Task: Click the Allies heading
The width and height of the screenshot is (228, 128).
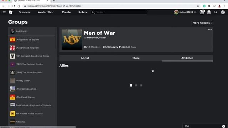Action: point(64,65)
